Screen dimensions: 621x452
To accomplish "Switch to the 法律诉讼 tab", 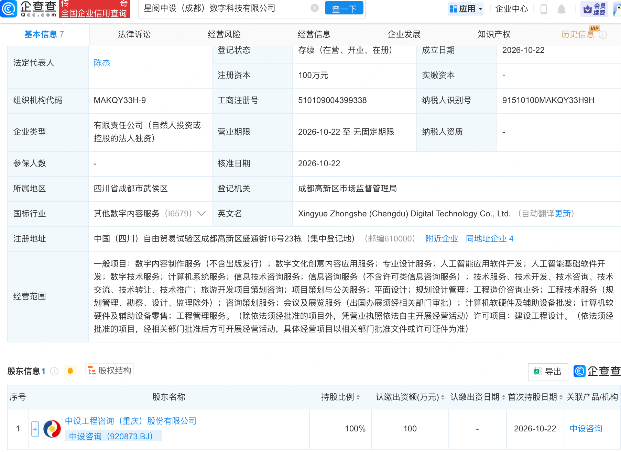I will (134, 34).
